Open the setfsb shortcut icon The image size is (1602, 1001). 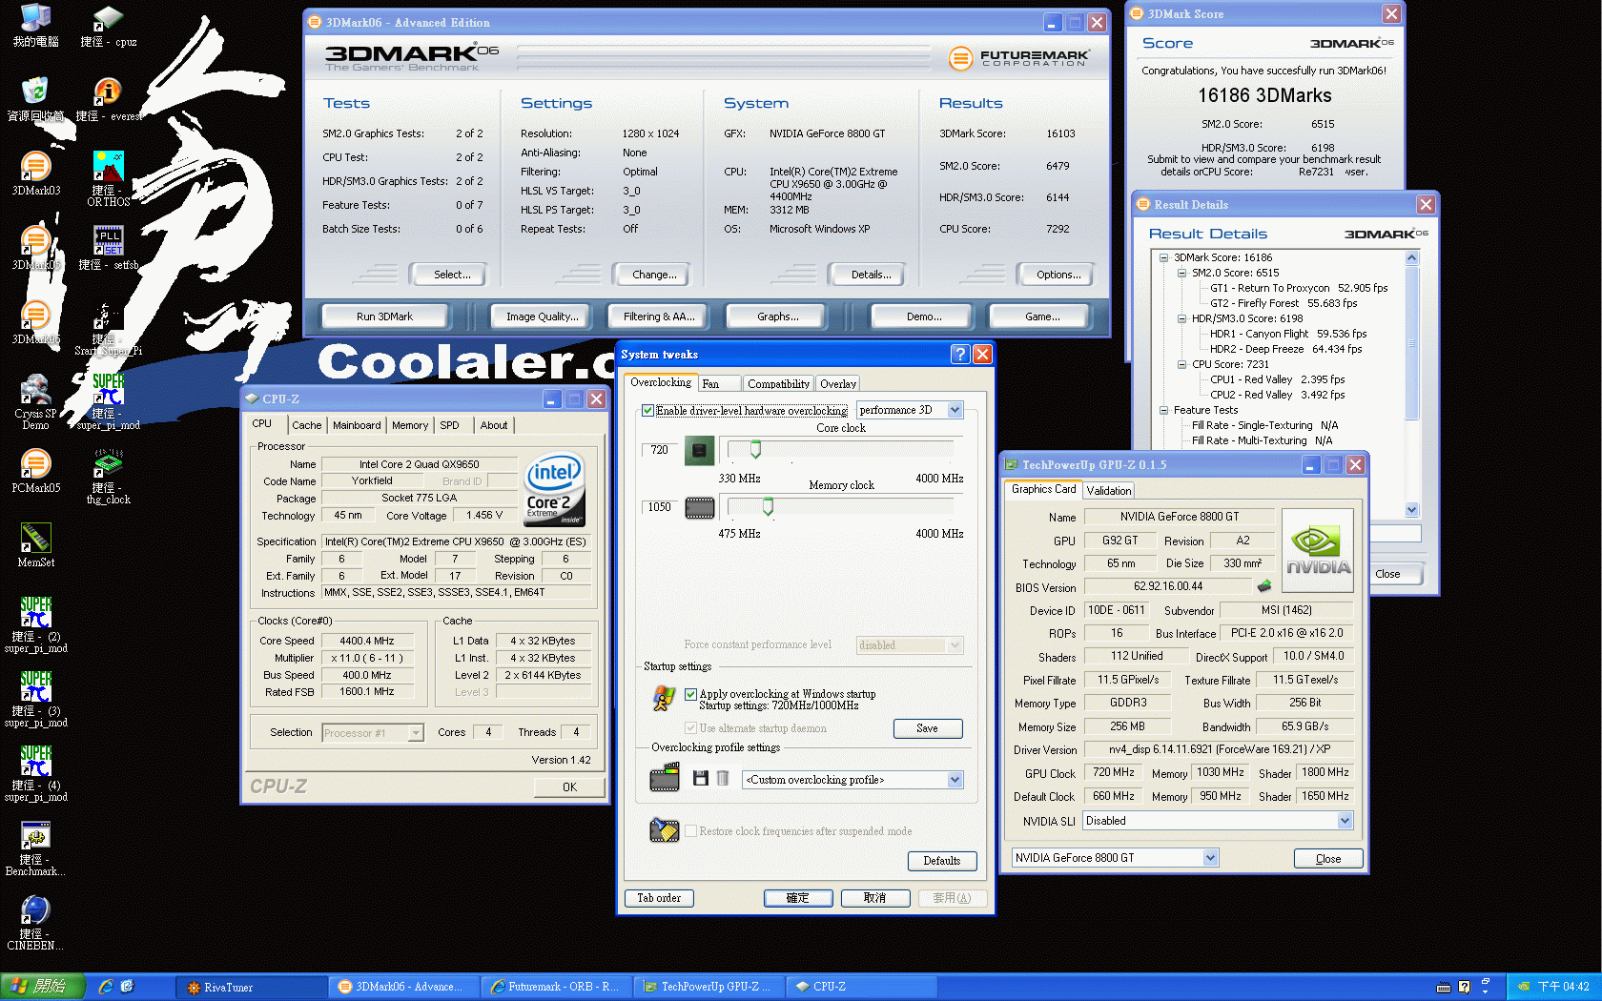(x=108, y=248)
